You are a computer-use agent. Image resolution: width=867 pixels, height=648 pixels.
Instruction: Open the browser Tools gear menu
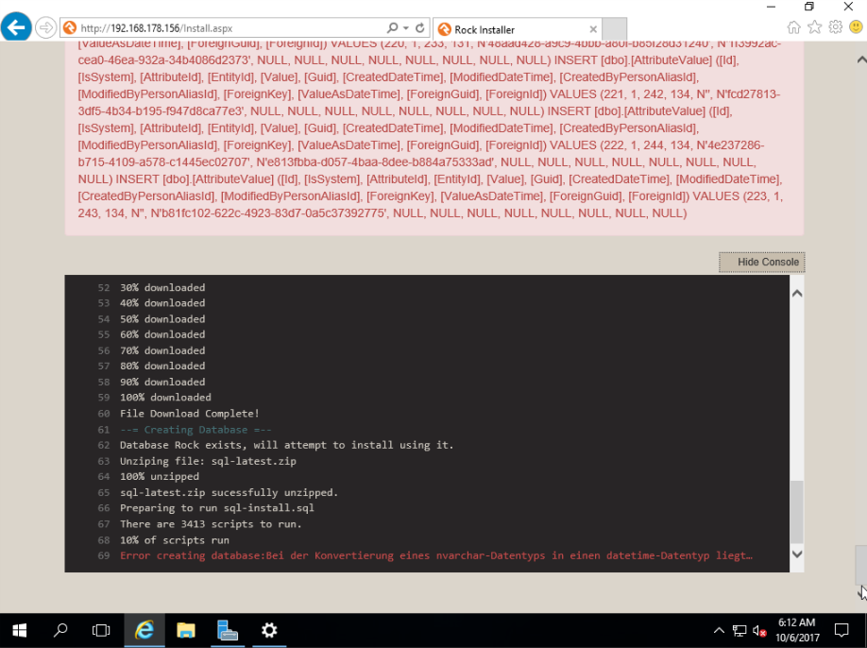(835, 27)
